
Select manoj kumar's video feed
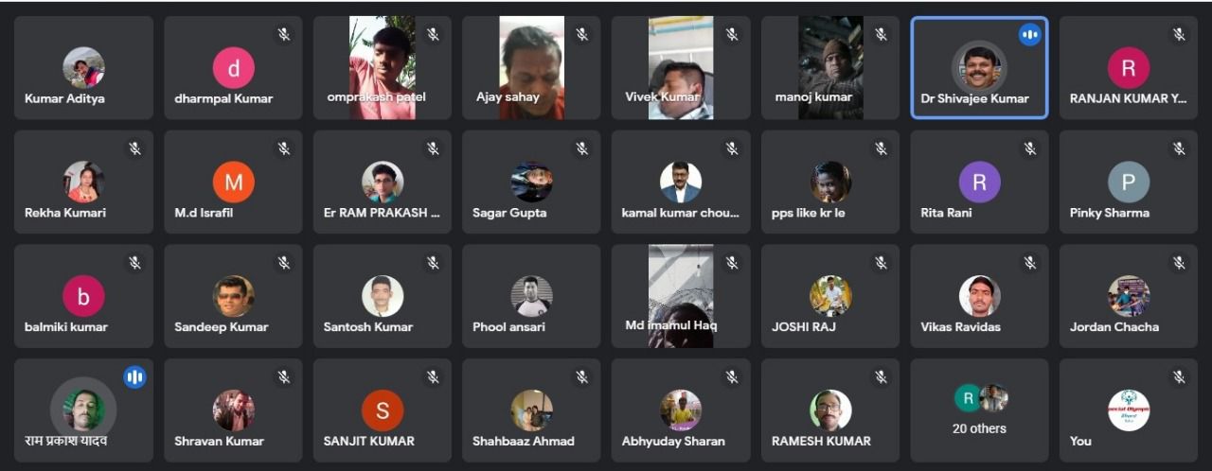pyautogui.click(x=830, y=67)
